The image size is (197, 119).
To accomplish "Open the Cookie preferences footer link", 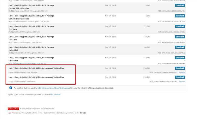I will pos(80,113).
